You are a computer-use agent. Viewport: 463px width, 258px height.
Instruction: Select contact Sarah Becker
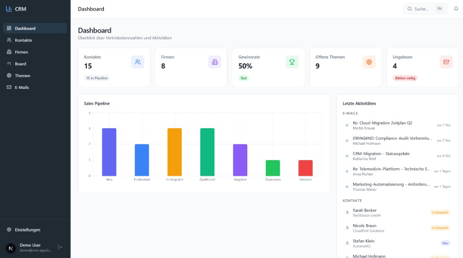(x=364, y=210)
